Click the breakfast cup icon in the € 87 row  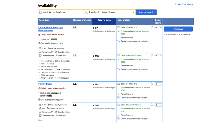(x=119, y=27)
